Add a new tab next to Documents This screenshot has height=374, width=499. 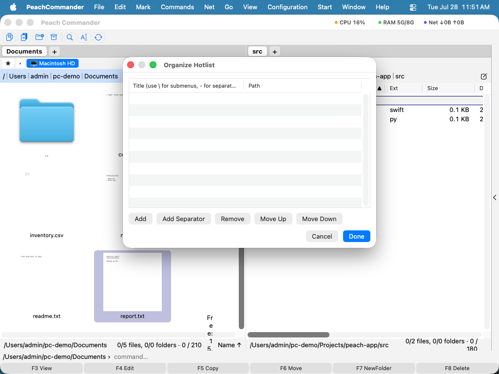coord(55,52)
